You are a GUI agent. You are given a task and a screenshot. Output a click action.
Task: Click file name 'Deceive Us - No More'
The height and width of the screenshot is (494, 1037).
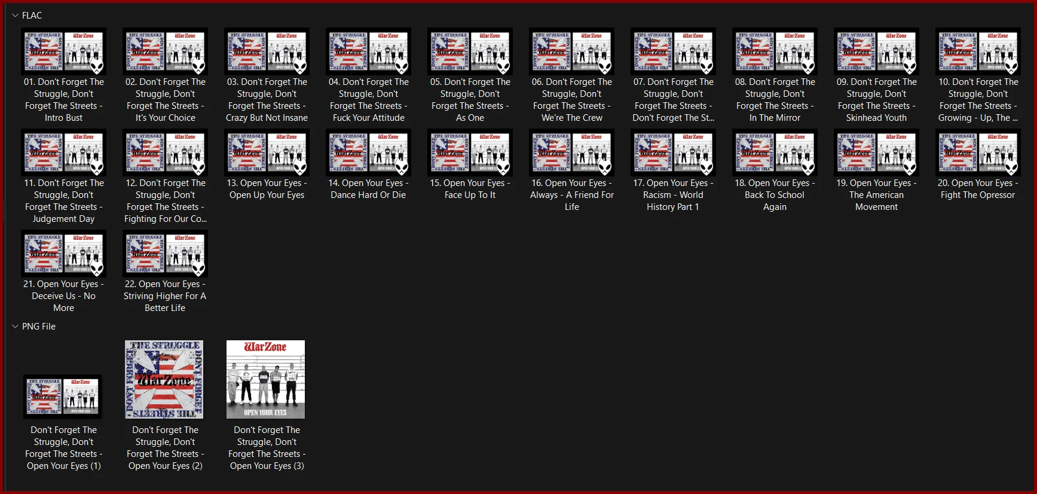click(x=64, y=296)
